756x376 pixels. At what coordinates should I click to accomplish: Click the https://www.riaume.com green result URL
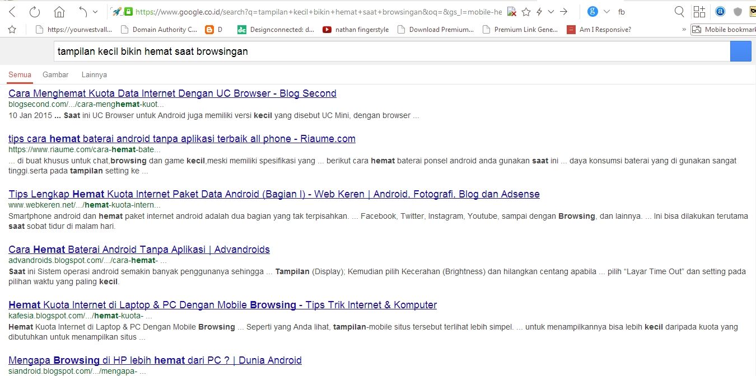(x=85, y=150)
